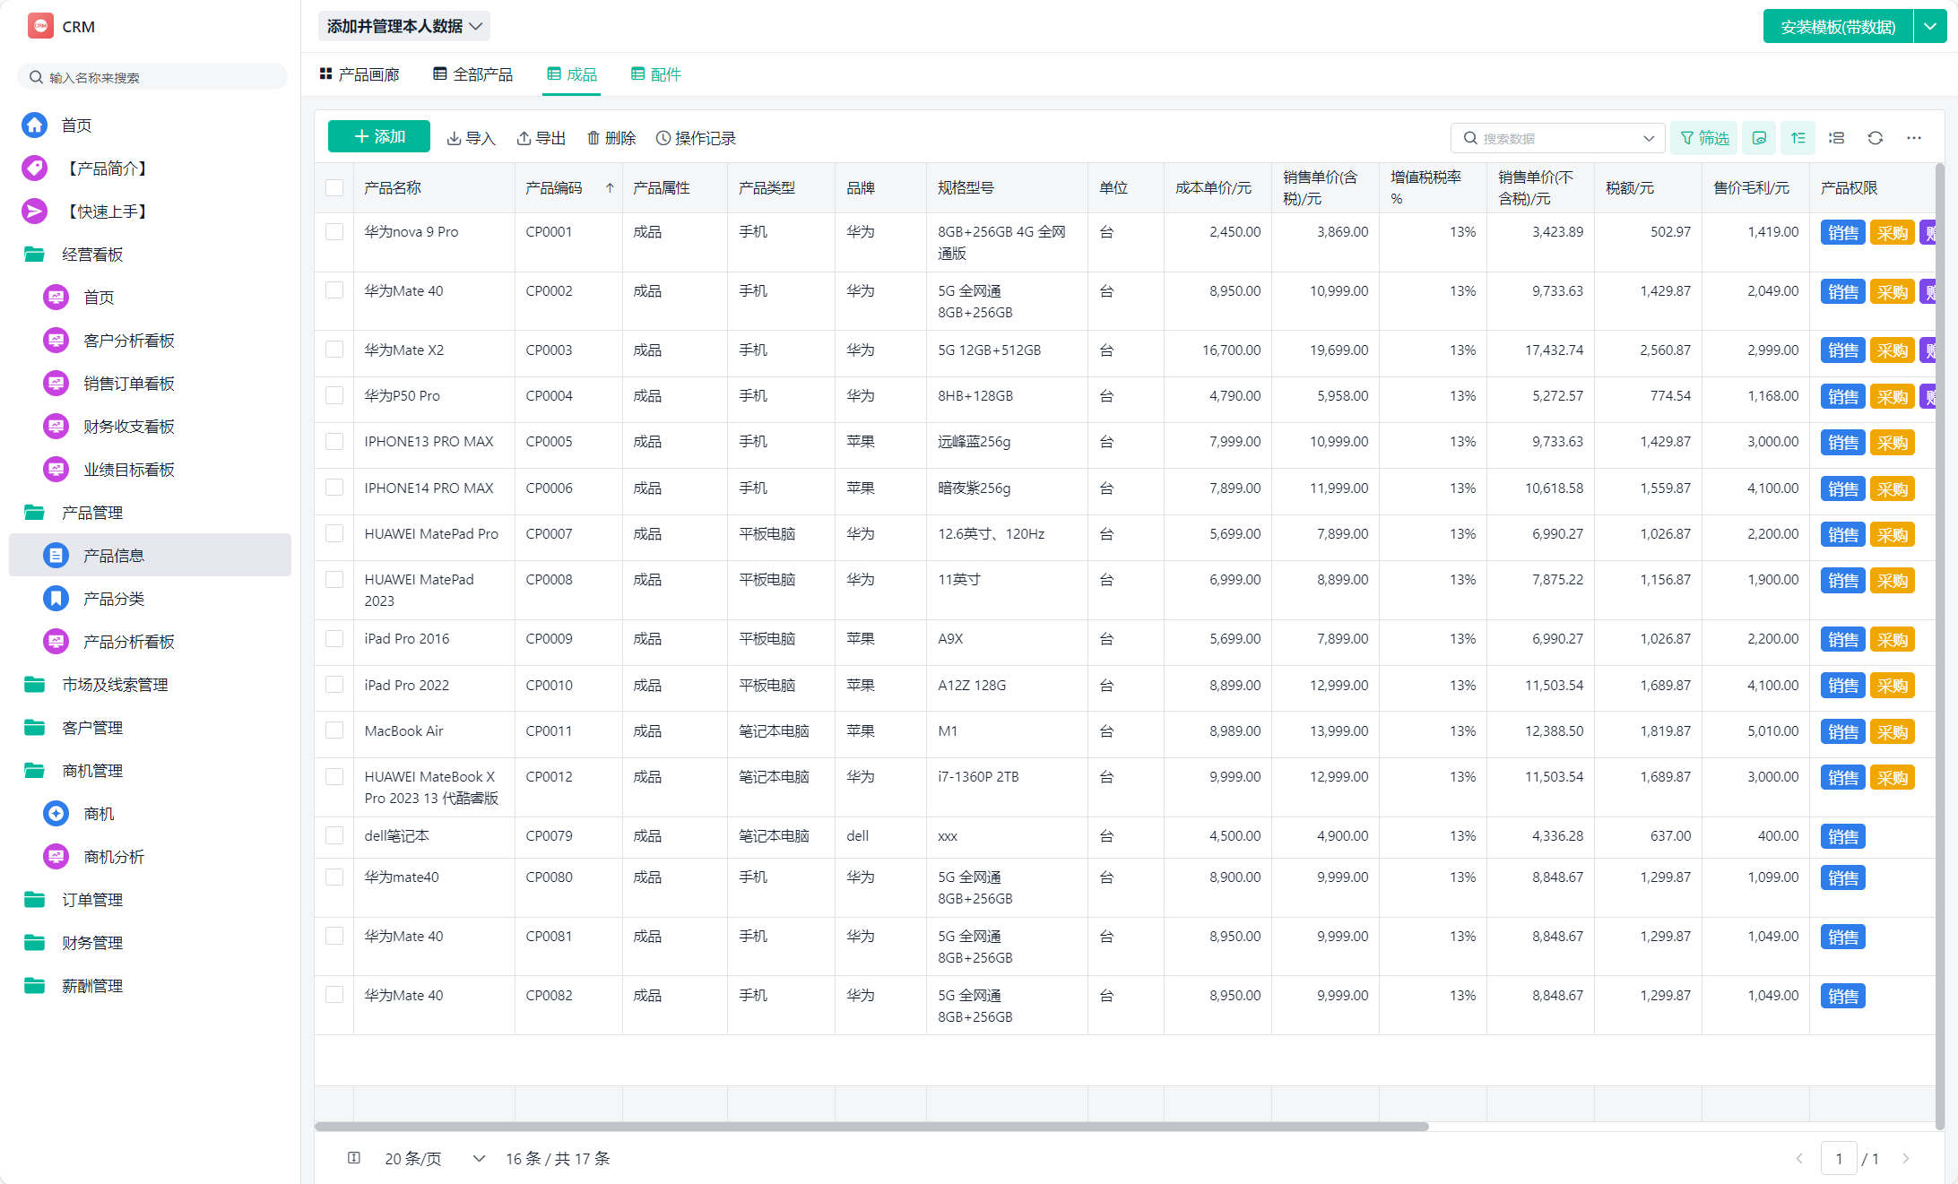Select the checkbox for 华为nova 9 Pro
This screenshot has height=1184, width=1958.
(x=334, y=232)
